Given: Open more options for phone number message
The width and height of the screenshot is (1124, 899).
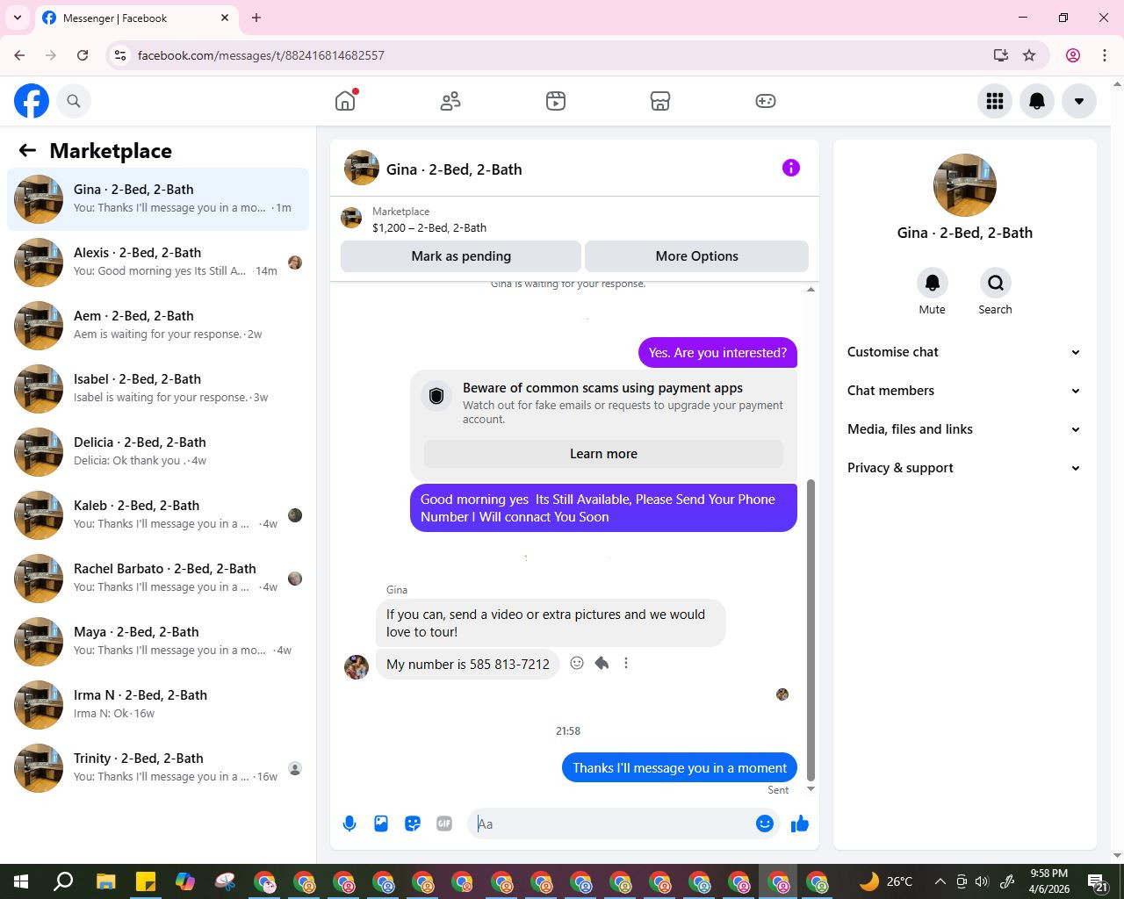Looking at the screenshot, I should tap(626, 664).
